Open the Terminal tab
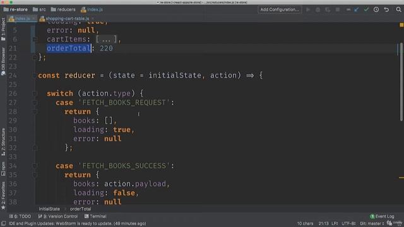This screenshot has width=404, height=227. 95,216
